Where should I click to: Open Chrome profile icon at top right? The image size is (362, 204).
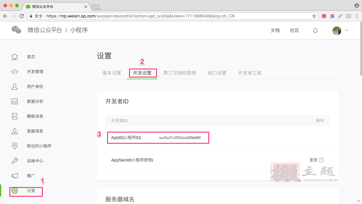click(x=356, y=6)
